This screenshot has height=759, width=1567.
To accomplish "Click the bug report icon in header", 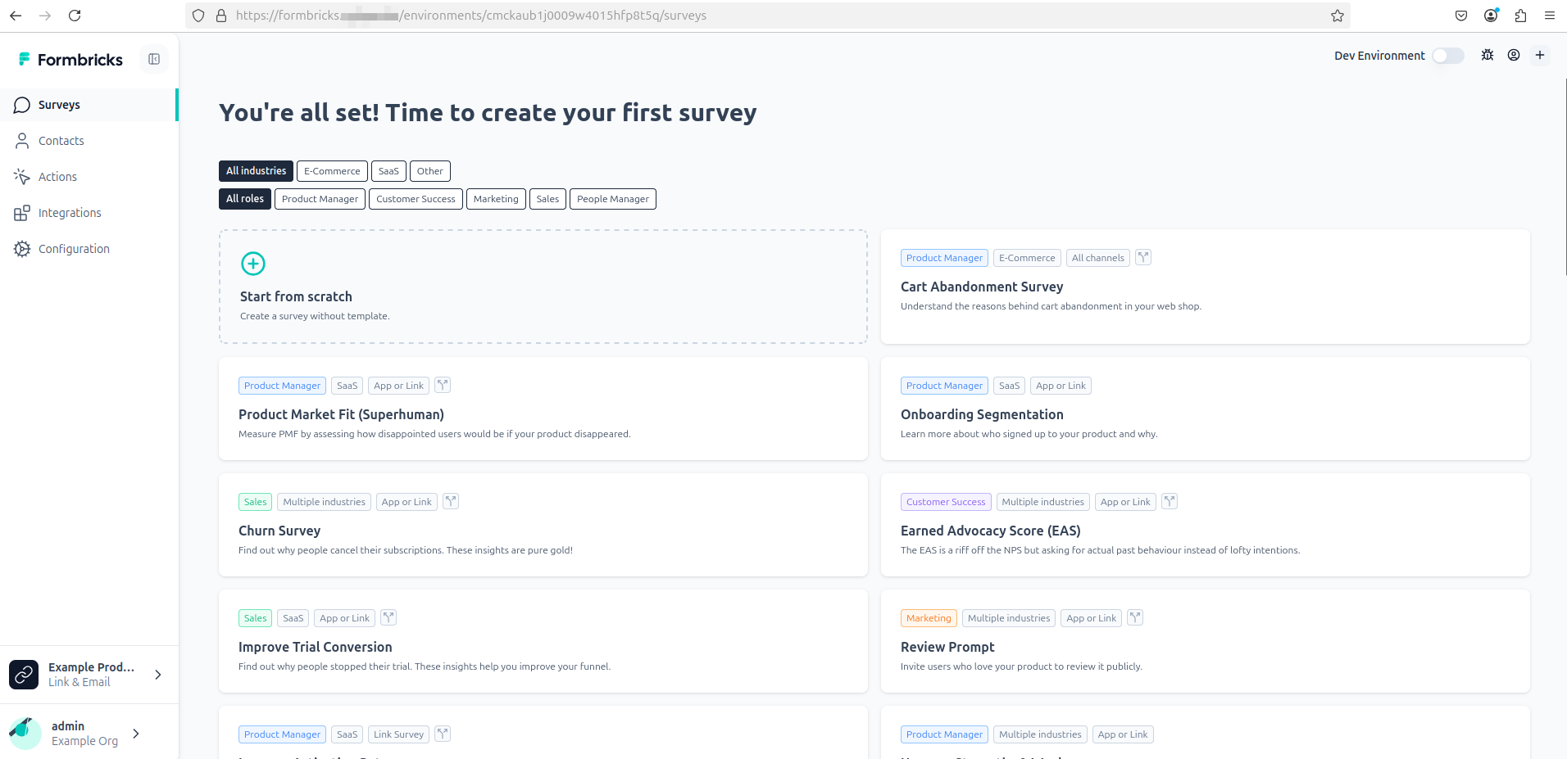I will click(1488, 55).
